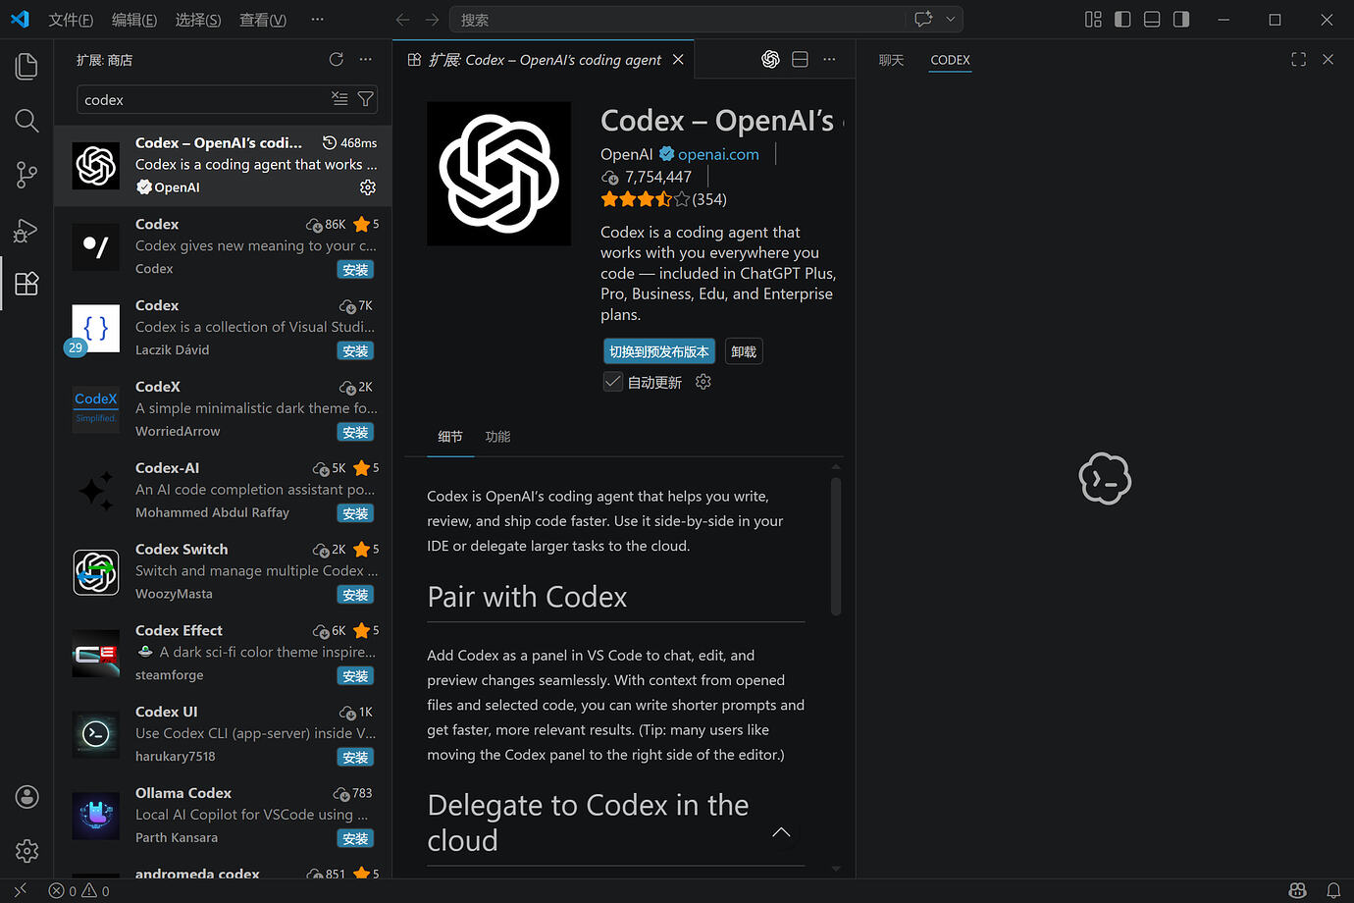
Task: Click the 切换到预发布版本 button
Action: [659, 351]
